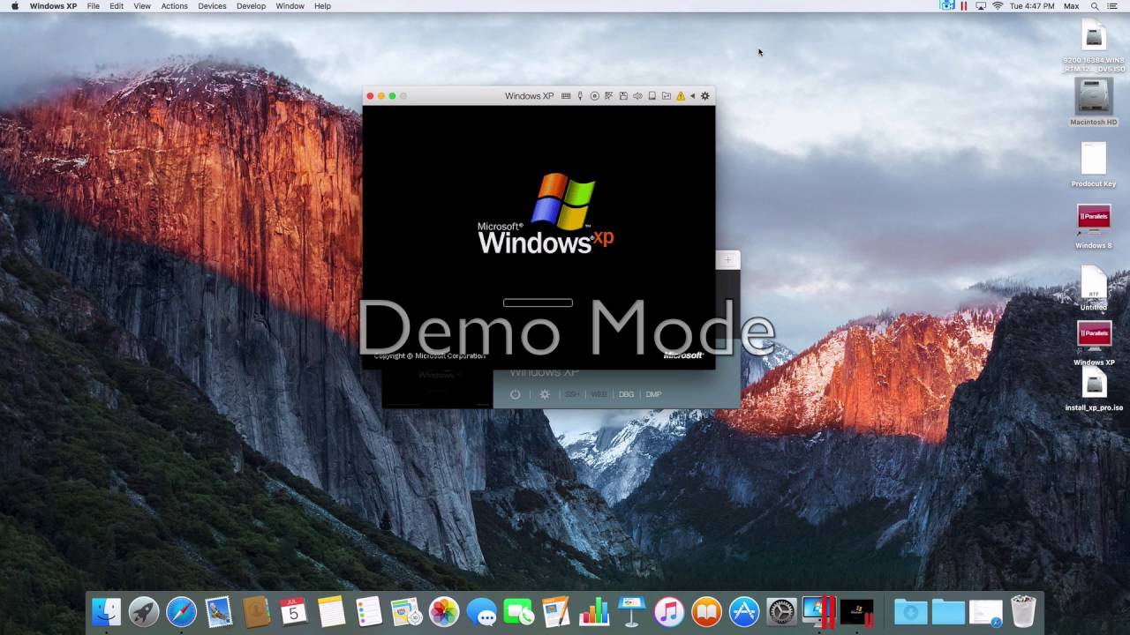Open Photos from the Dock

(x=444, y=611)
